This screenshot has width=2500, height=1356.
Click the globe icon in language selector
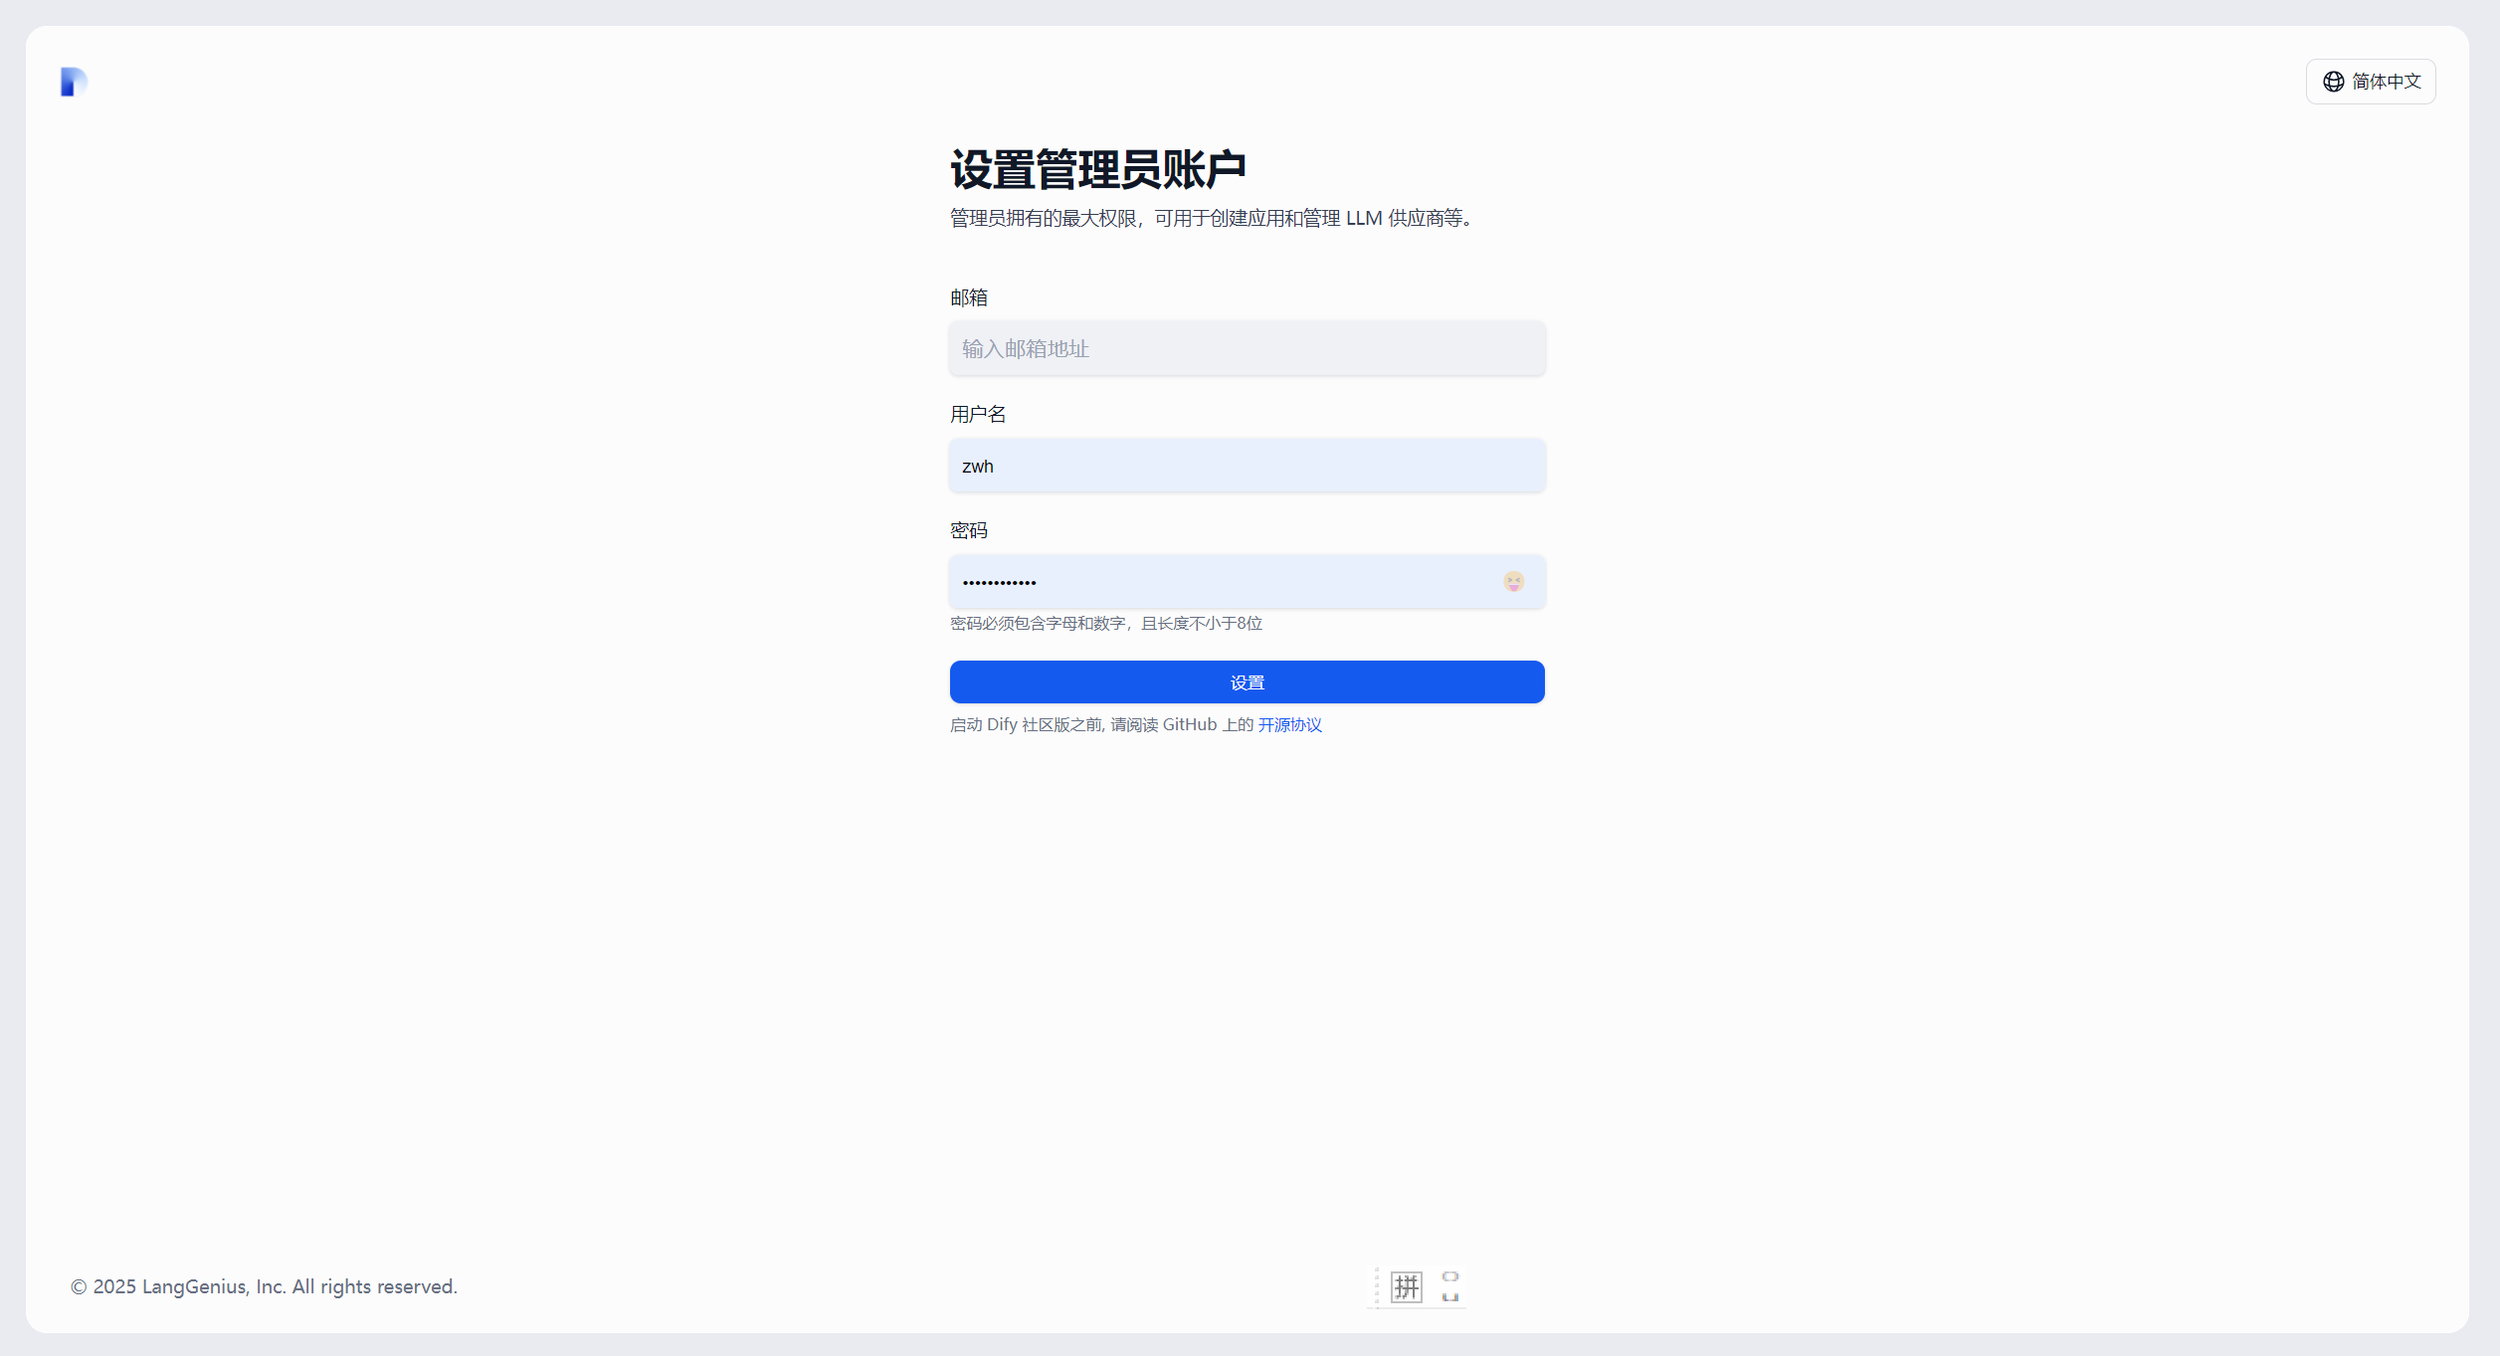coord(2333,82)
